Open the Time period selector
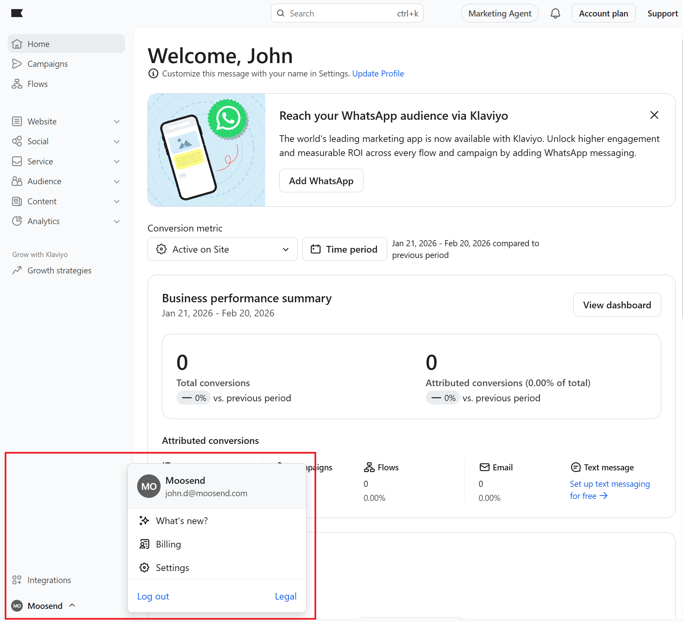Screen dimensions: 683x622 click(x=345, y=249)
